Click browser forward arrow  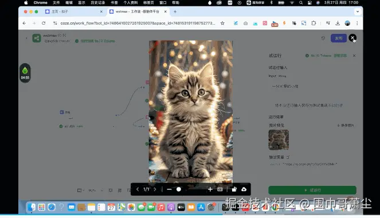point(34,24)
